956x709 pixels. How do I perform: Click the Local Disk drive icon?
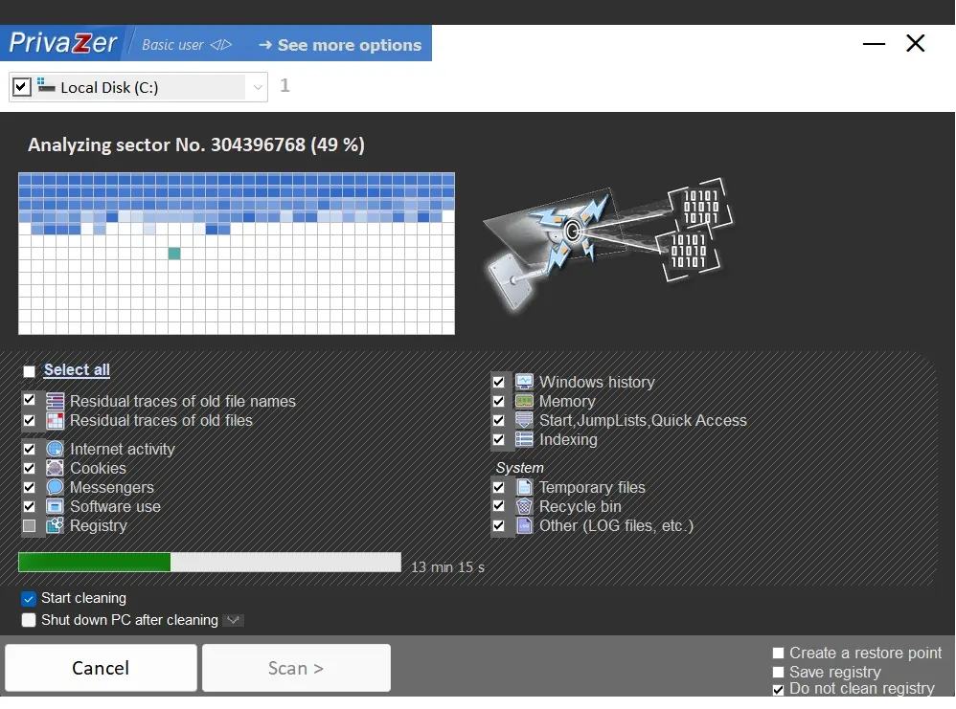tap(46, 85)
